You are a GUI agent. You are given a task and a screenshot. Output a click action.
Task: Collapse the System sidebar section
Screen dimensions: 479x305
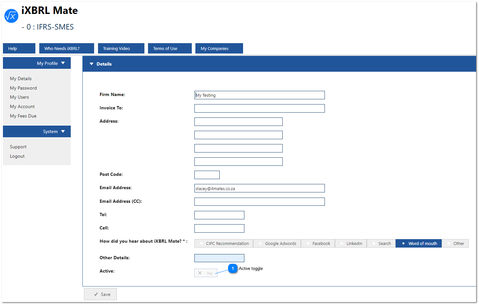click(x=37, y=131)
